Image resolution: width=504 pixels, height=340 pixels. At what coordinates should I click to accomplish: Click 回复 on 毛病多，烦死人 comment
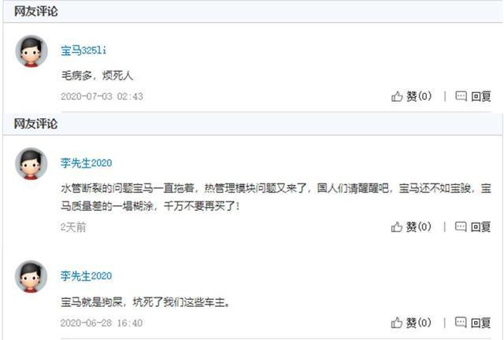click(x=481, y=96)
